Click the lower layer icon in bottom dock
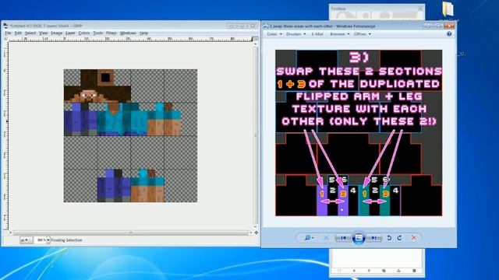The width and height of the screenshot is (499, 280). coord(369,271)
